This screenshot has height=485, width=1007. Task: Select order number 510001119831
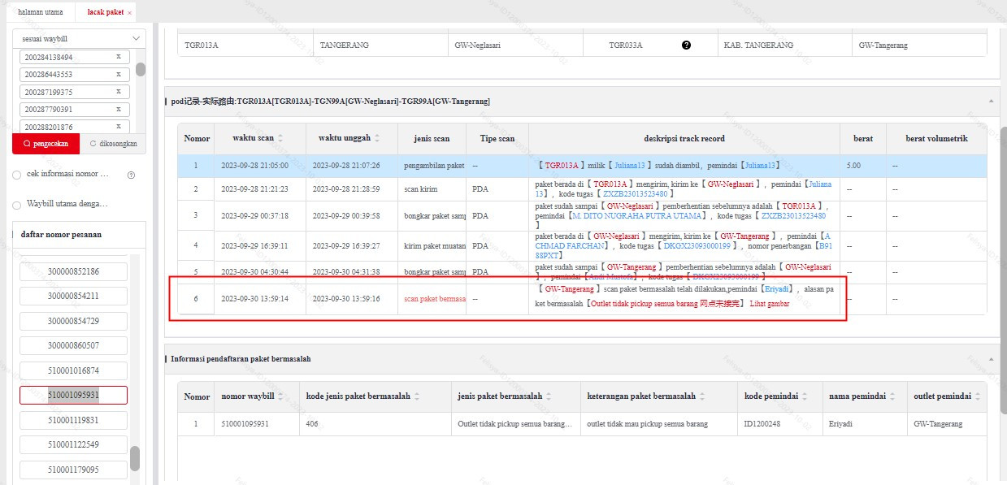click(x=73, y=420)
